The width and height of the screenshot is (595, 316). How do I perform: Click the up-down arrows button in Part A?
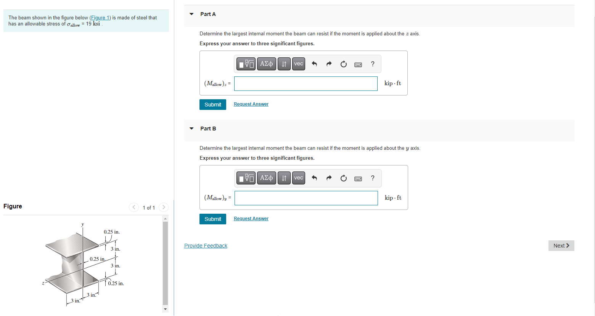point(284,64)
